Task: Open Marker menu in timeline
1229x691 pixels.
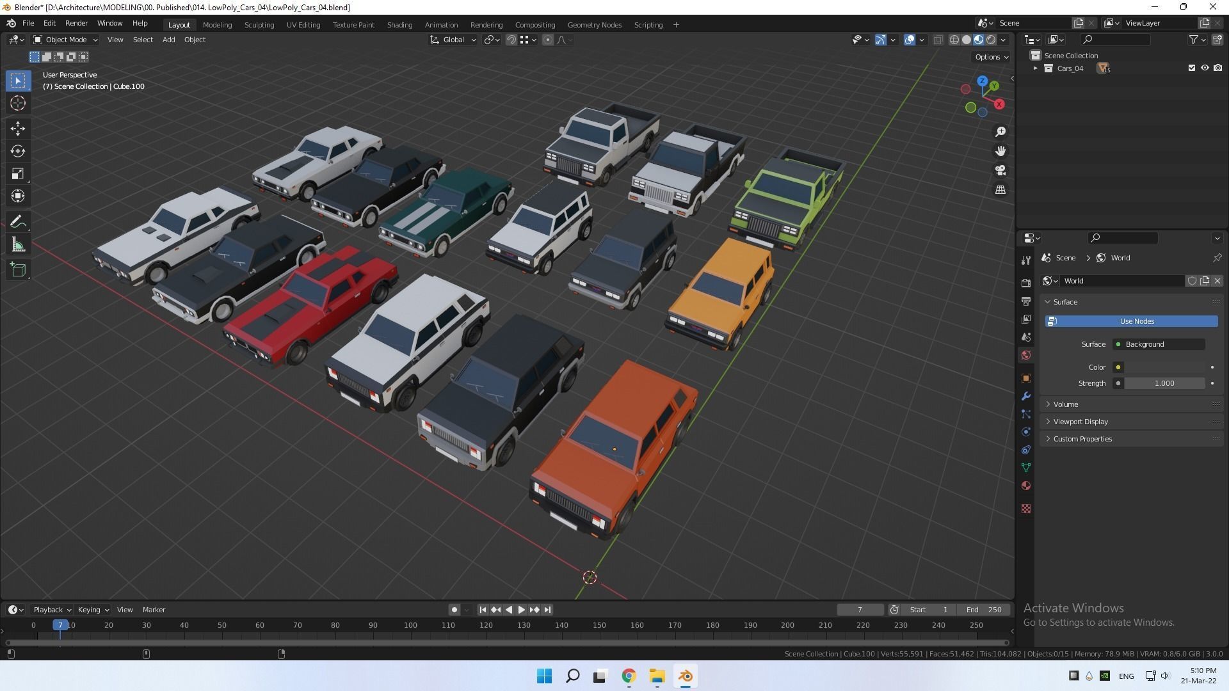Action: coord(154,610)
